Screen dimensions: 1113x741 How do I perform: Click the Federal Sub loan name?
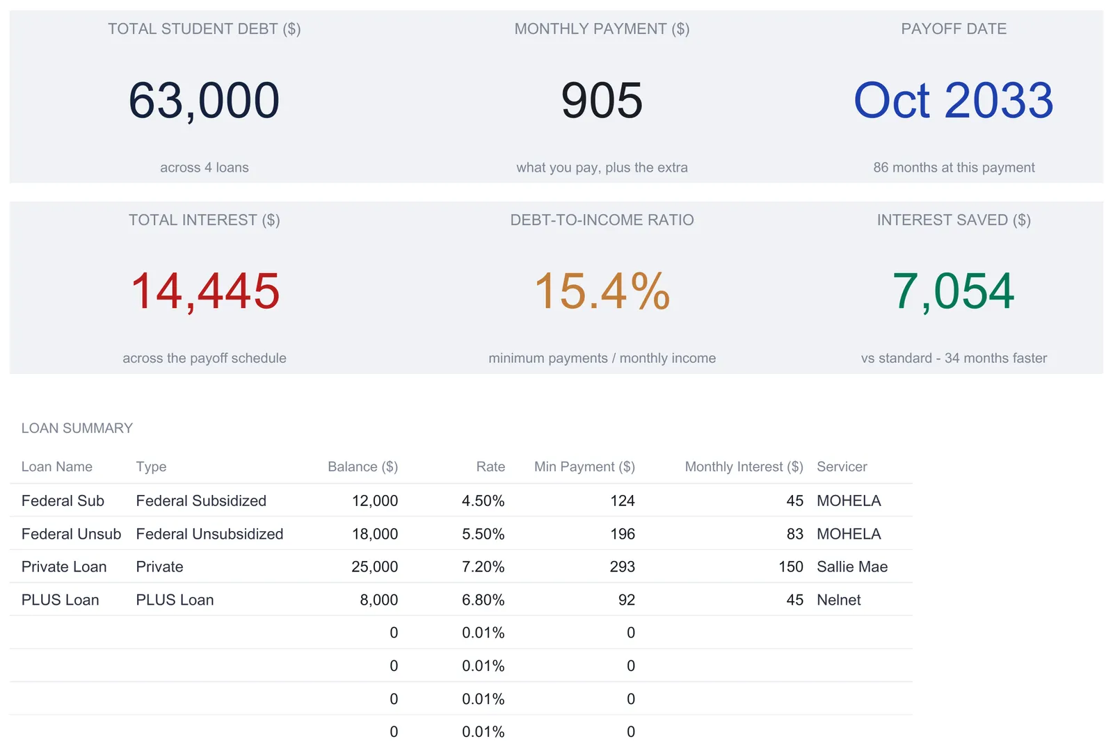tap(63, 500)
